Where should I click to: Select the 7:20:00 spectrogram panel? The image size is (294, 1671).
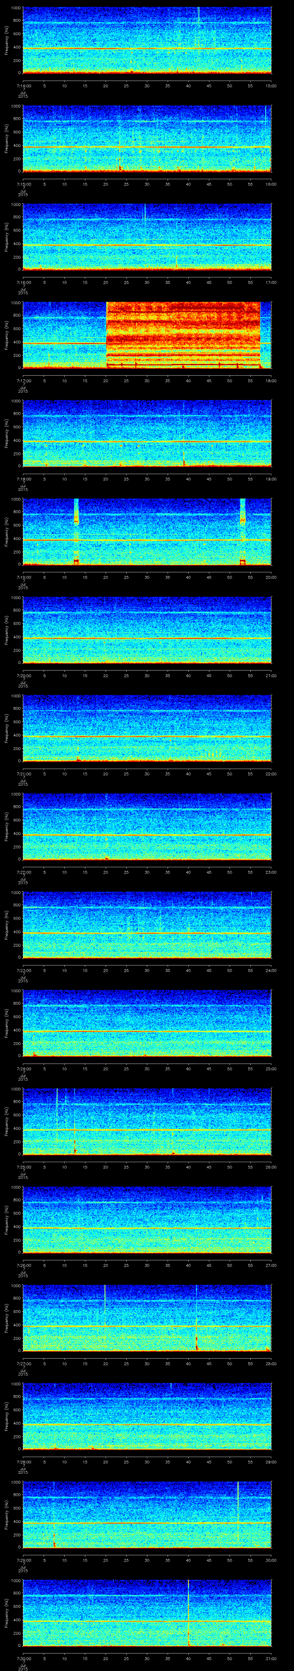coord(147,630)
